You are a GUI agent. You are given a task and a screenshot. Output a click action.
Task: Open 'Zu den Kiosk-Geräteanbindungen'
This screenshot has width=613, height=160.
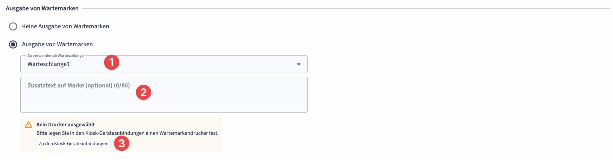74,144
